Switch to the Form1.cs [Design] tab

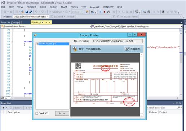(12, 22)
